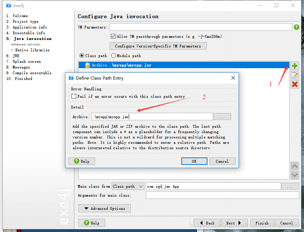Click the red X remove entry icon

[x=295, y=84]
